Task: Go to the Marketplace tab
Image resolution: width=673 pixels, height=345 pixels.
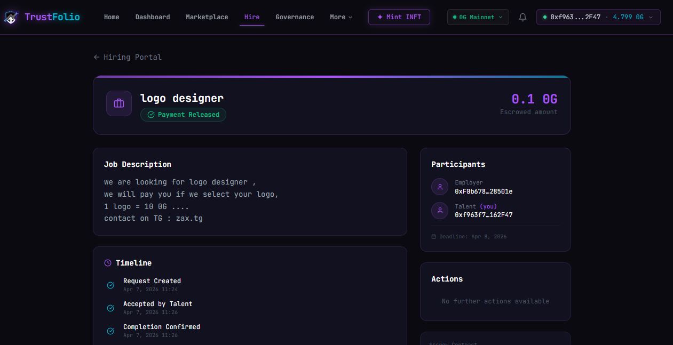Action: tap(207, 17)
